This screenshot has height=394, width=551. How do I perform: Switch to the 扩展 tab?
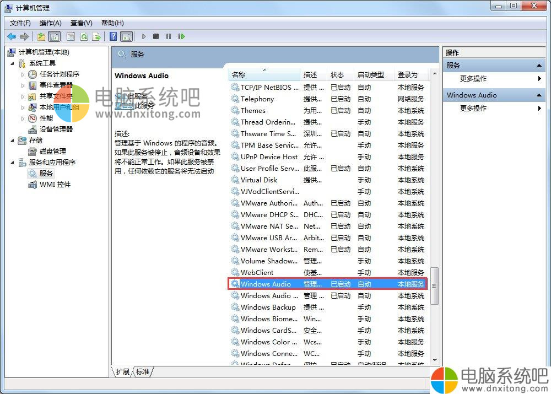123,372
